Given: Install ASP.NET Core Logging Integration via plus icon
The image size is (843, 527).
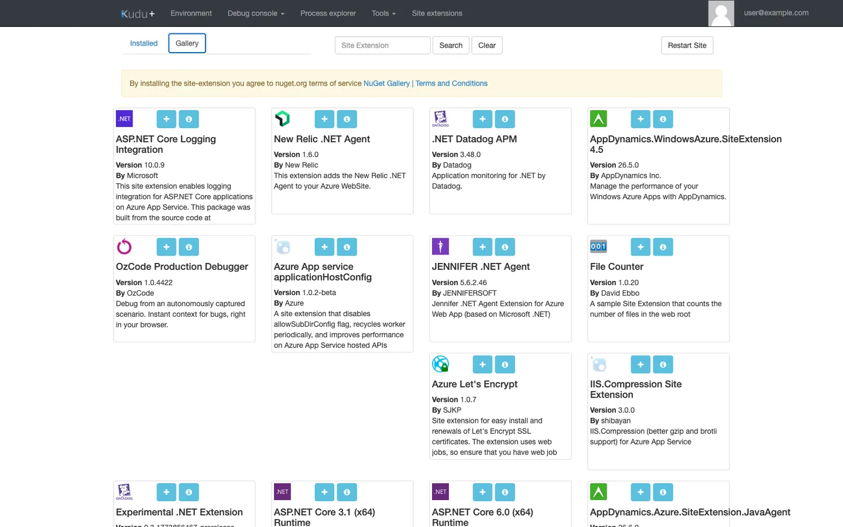Looking at the screenshot, I should [x=166, y=119].
